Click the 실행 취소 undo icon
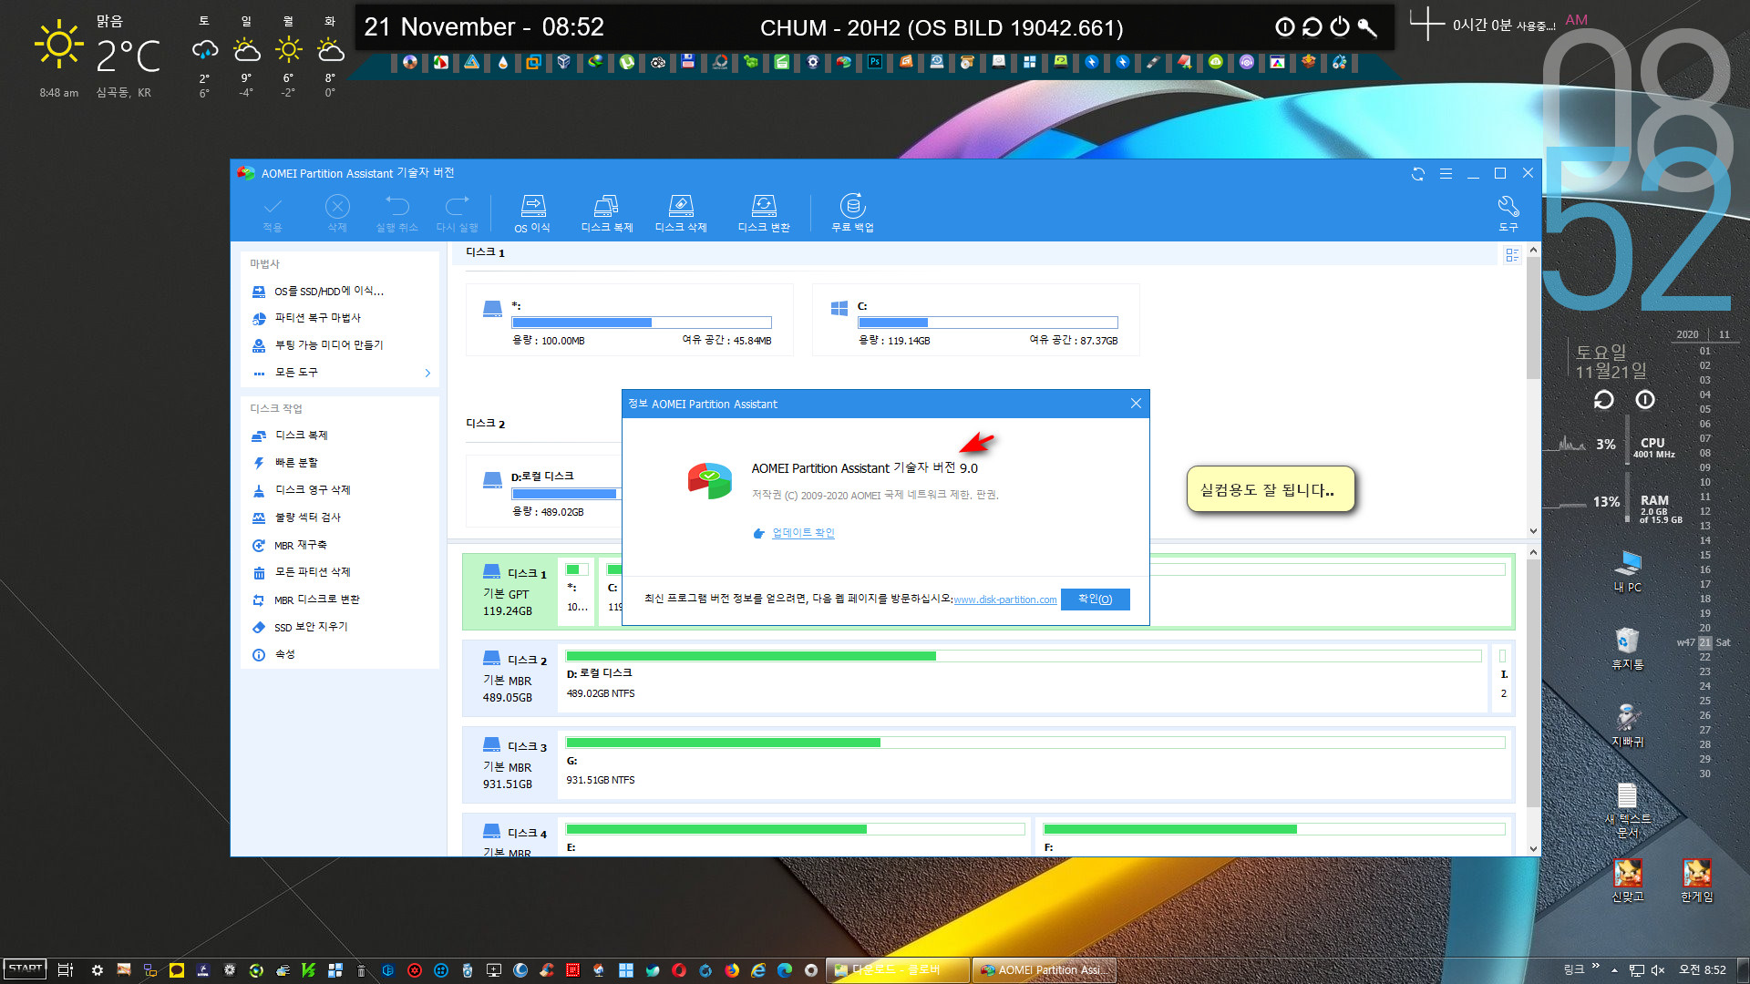1750x984 pixels. click(x=396, y=213)
